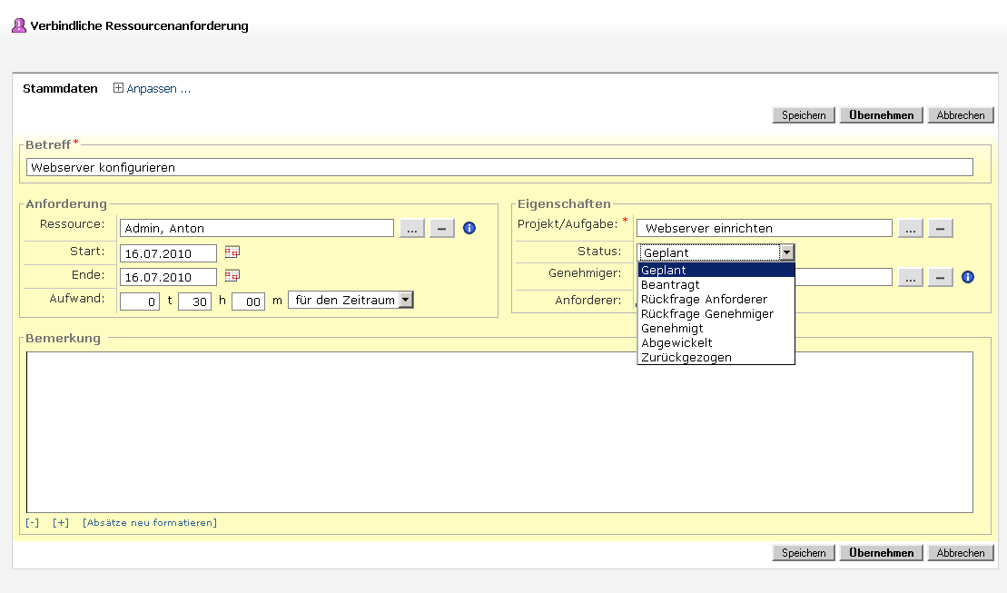Click into the Betreff text field
1007x593 pixels.
point(499,167)
